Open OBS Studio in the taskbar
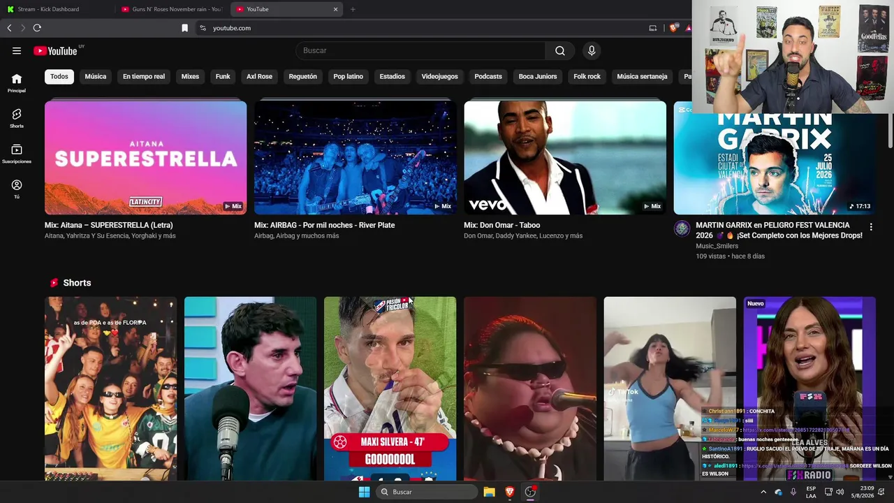 [530, 492]
